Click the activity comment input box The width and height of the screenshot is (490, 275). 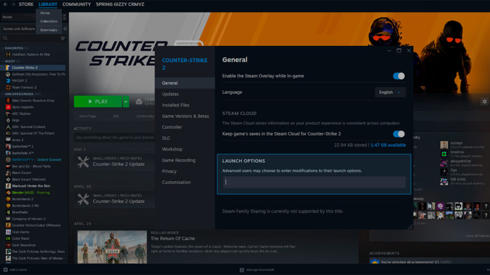[114, 137]
